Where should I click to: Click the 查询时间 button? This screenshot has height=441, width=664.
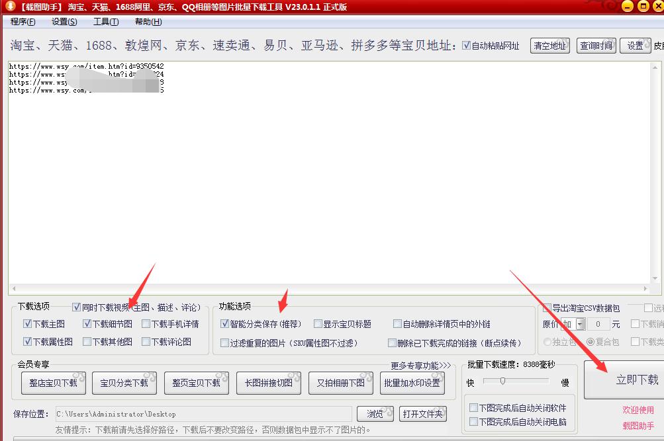595,45
